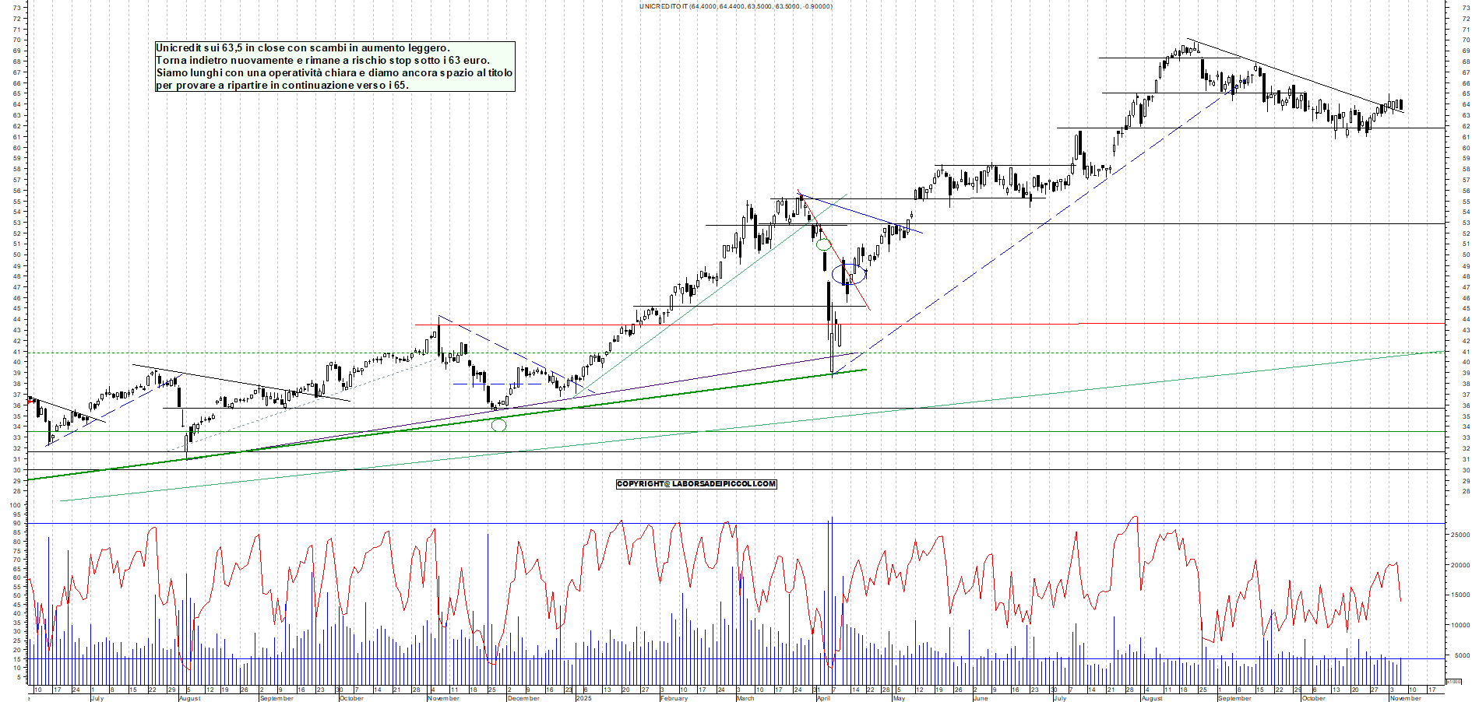Click the COPYRIGHT@ LABORSADEIPICCOLI.COM label
This screenshot has height=702, width=1472.
pyautogui.click(x=696, y=484)
